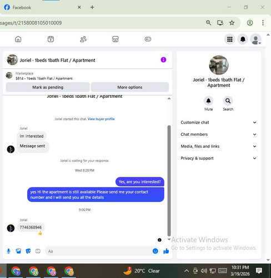Open Windows notification center icon
Screen dimensions: 271x278
[x=259, y=271]
